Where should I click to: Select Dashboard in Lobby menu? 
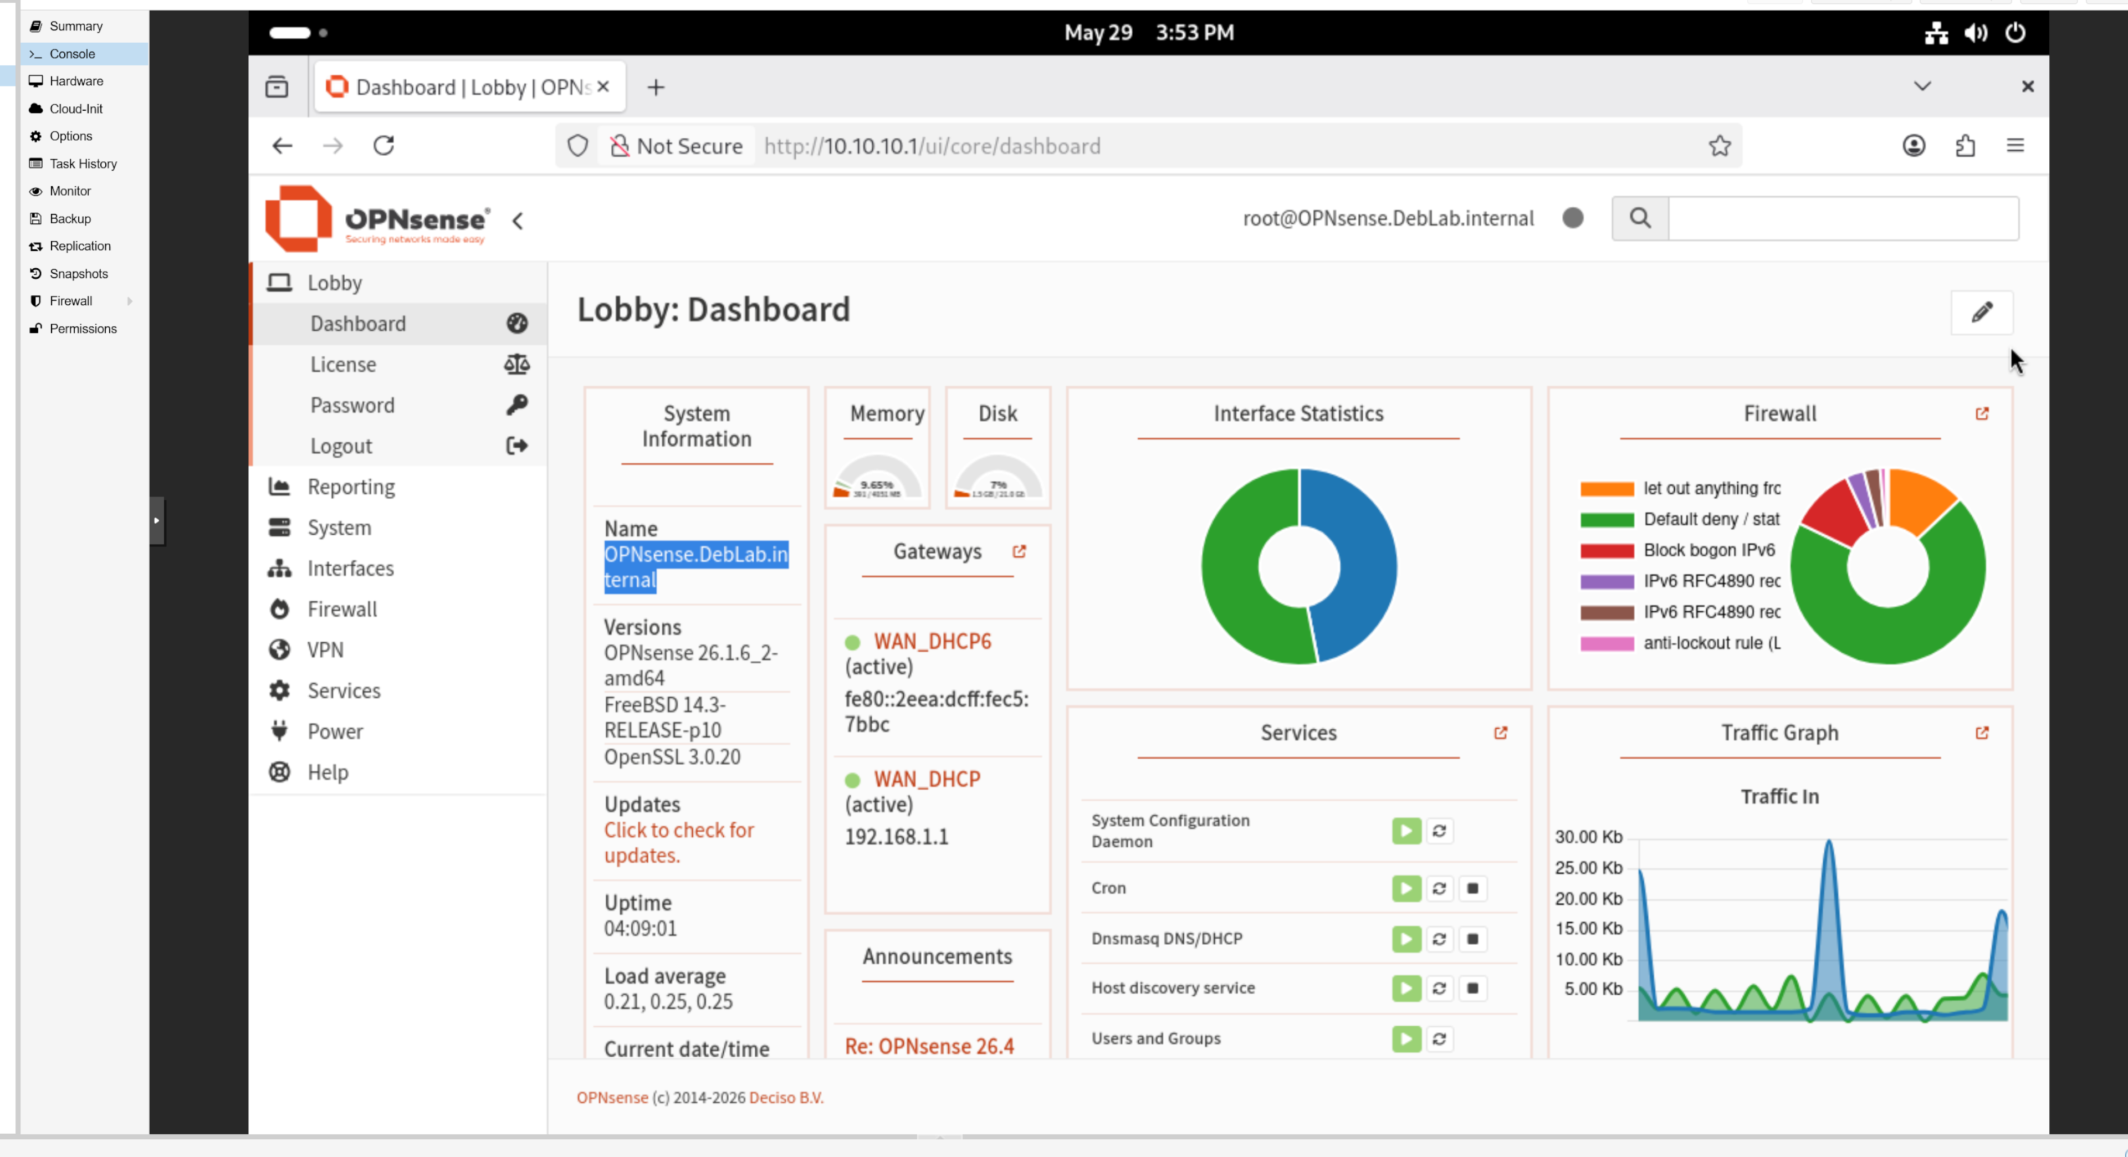(398, 324)
